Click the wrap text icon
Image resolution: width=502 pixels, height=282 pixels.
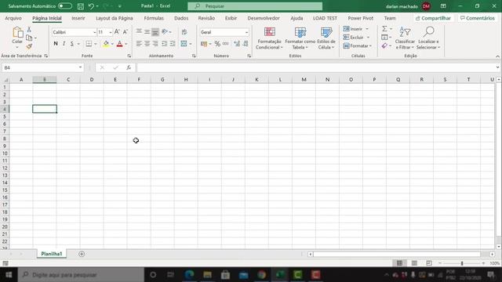pyautogui.click(x=184, y=31)
